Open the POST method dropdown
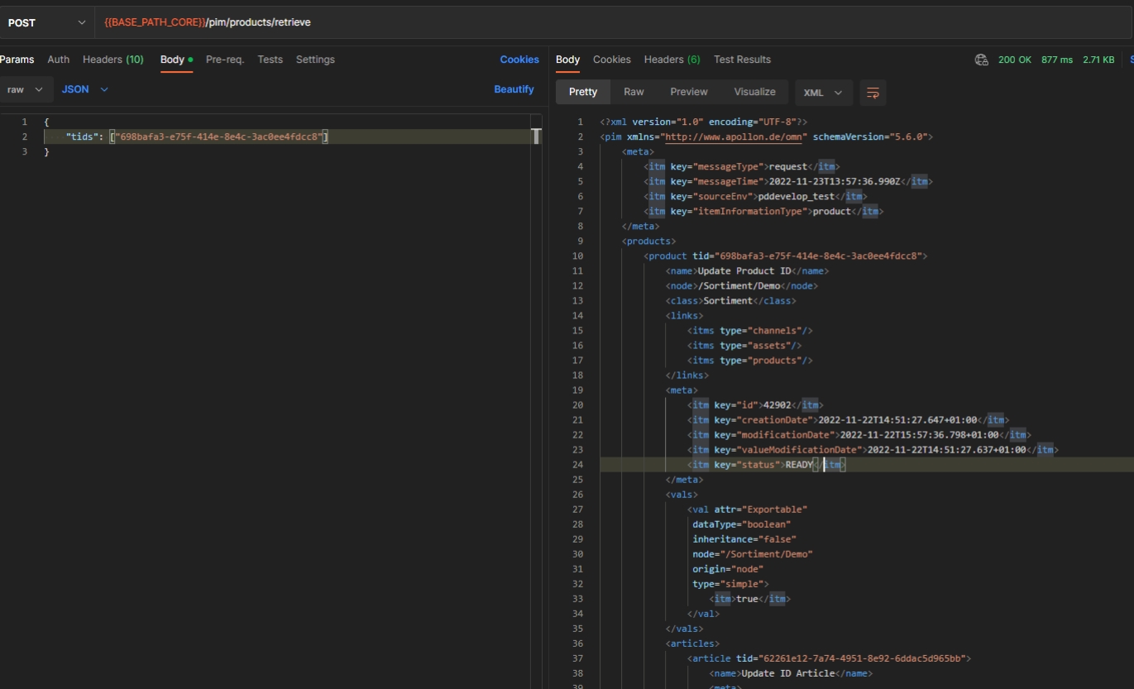 point(46,22)
